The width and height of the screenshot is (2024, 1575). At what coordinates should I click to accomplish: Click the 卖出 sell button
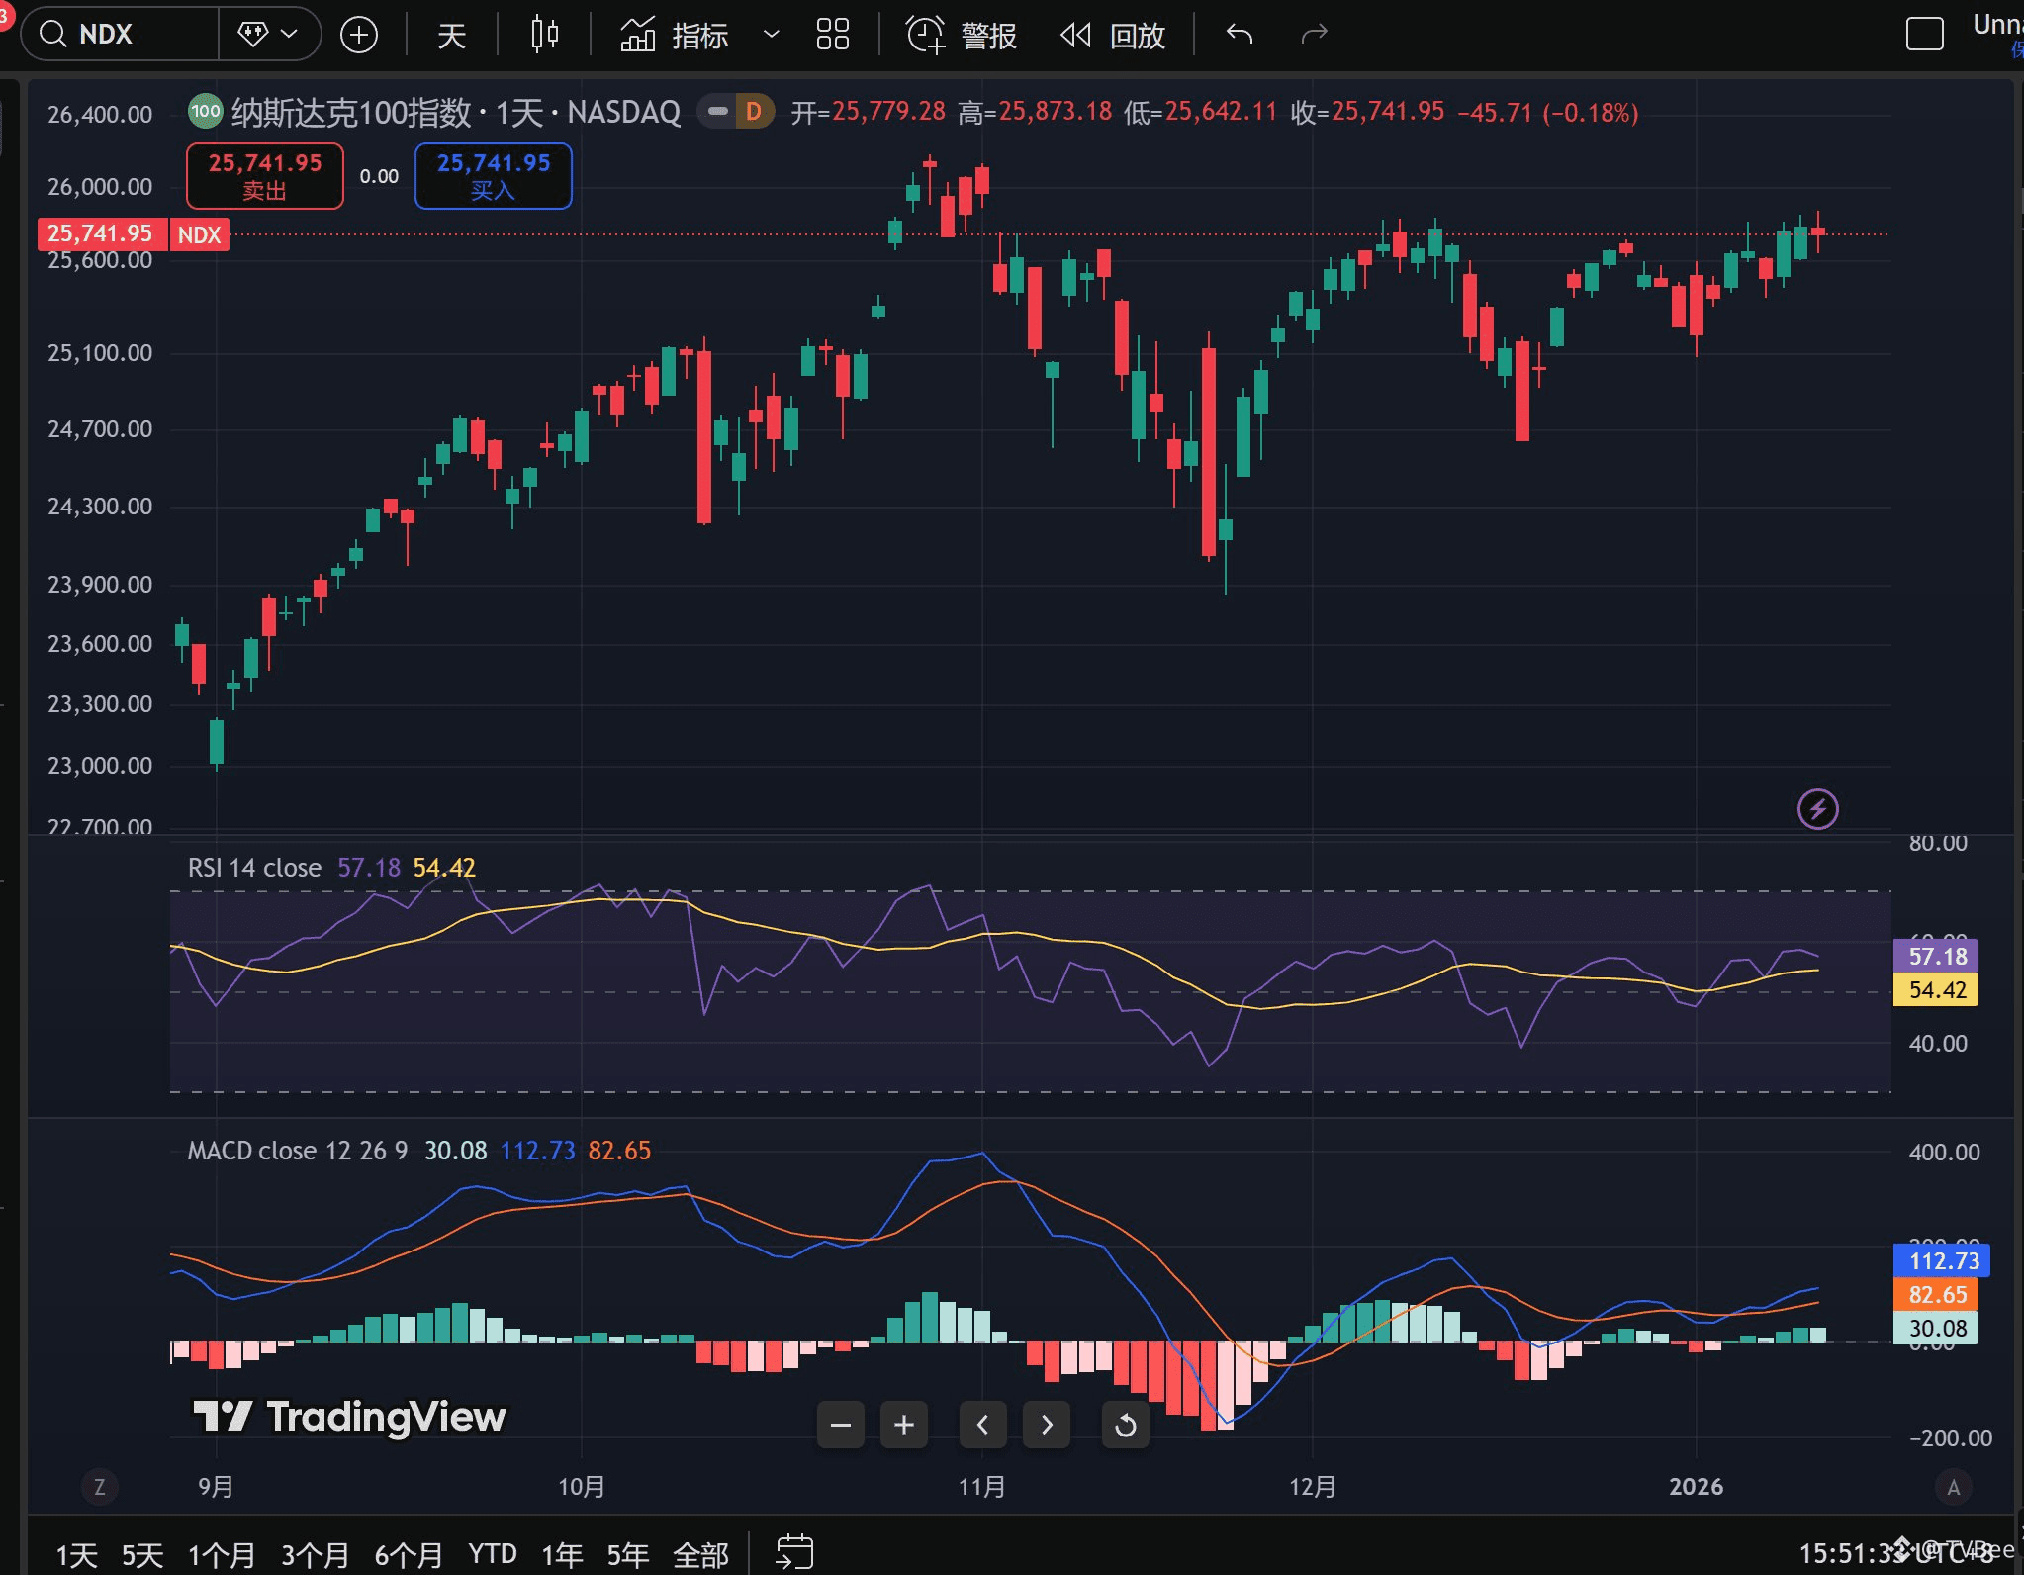tap(263, 176)
